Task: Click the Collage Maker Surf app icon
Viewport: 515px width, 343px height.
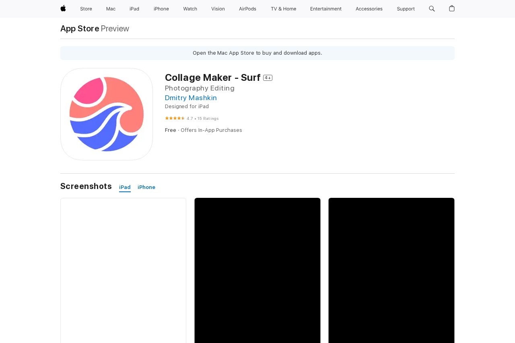Action: pos(107,114)
